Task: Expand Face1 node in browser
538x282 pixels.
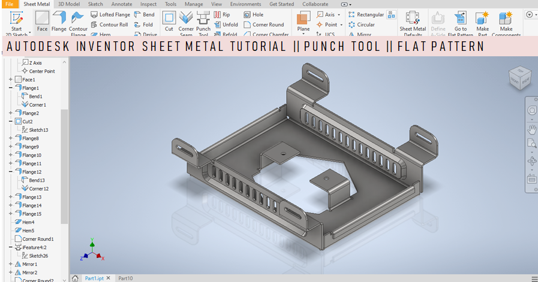Action: point(11,80)
